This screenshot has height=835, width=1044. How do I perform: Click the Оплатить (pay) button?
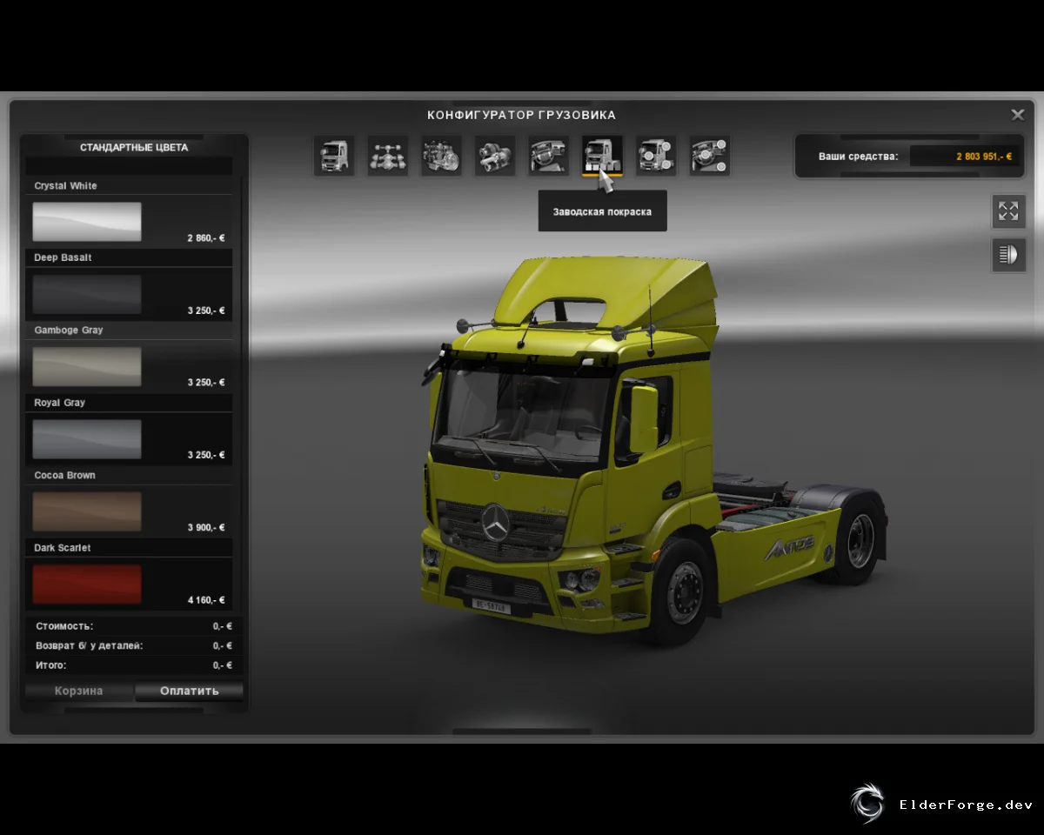pos(190,691)
